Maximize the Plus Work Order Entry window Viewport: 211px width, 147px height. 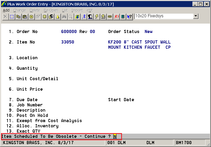[200, 4]
